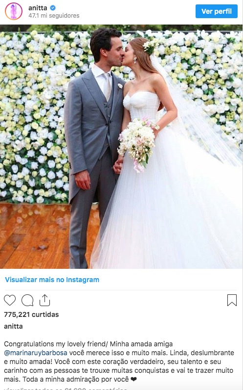Screen dimensions: 243x390
Task: Click the Congratulations my lovely friend caption text
Action: point(55,344)
